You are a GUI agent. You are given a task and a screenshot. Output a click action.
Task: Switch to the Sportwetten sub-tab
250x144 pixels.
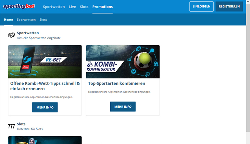pos(26,19)
